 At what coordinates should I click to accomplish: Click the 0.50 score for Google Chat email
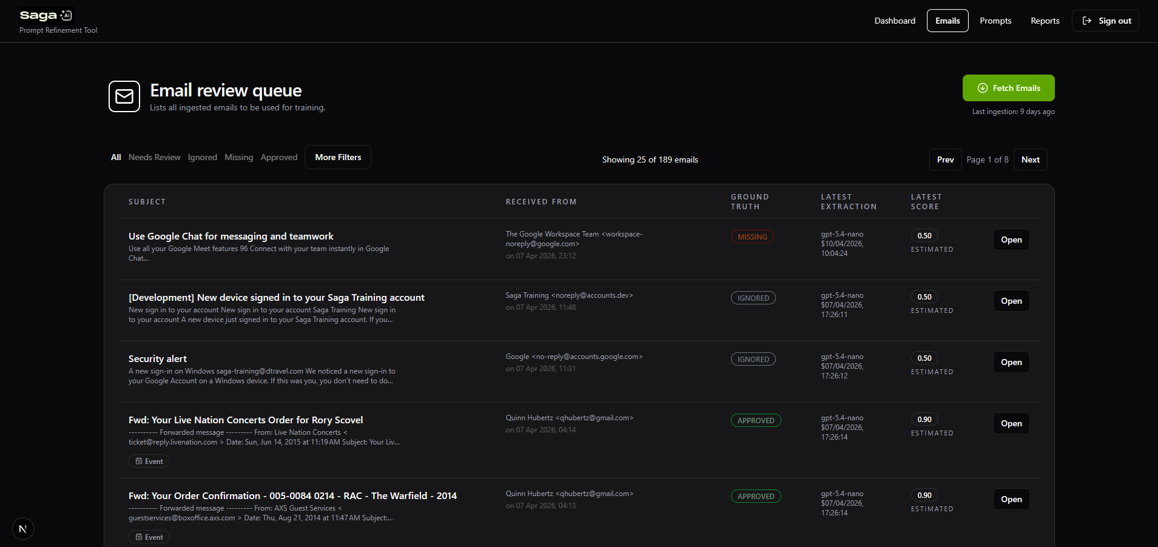coord(924,235)
